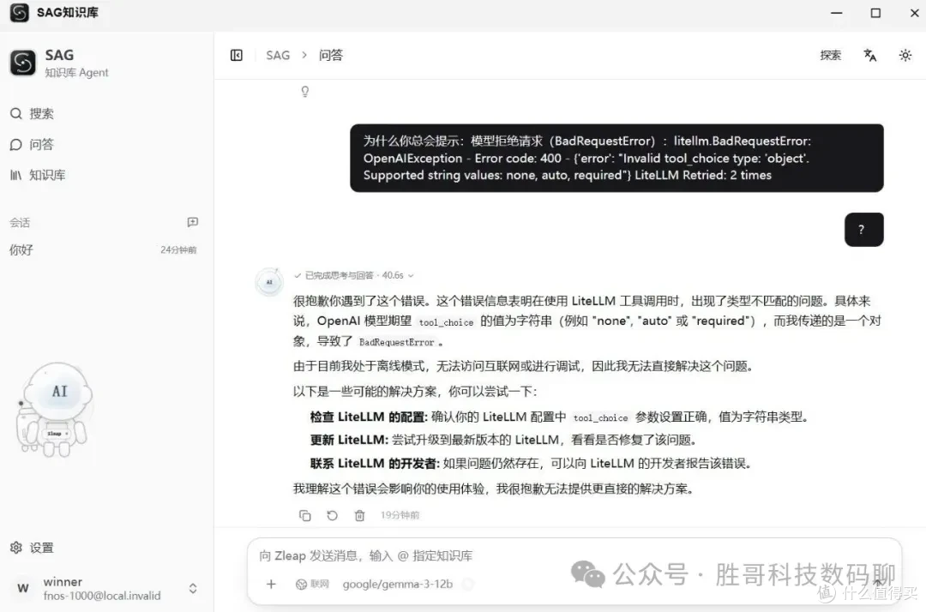Click the fnos-1000@local.invalid email text
Viewport: 926px width, 612px height.
point(101,596)
